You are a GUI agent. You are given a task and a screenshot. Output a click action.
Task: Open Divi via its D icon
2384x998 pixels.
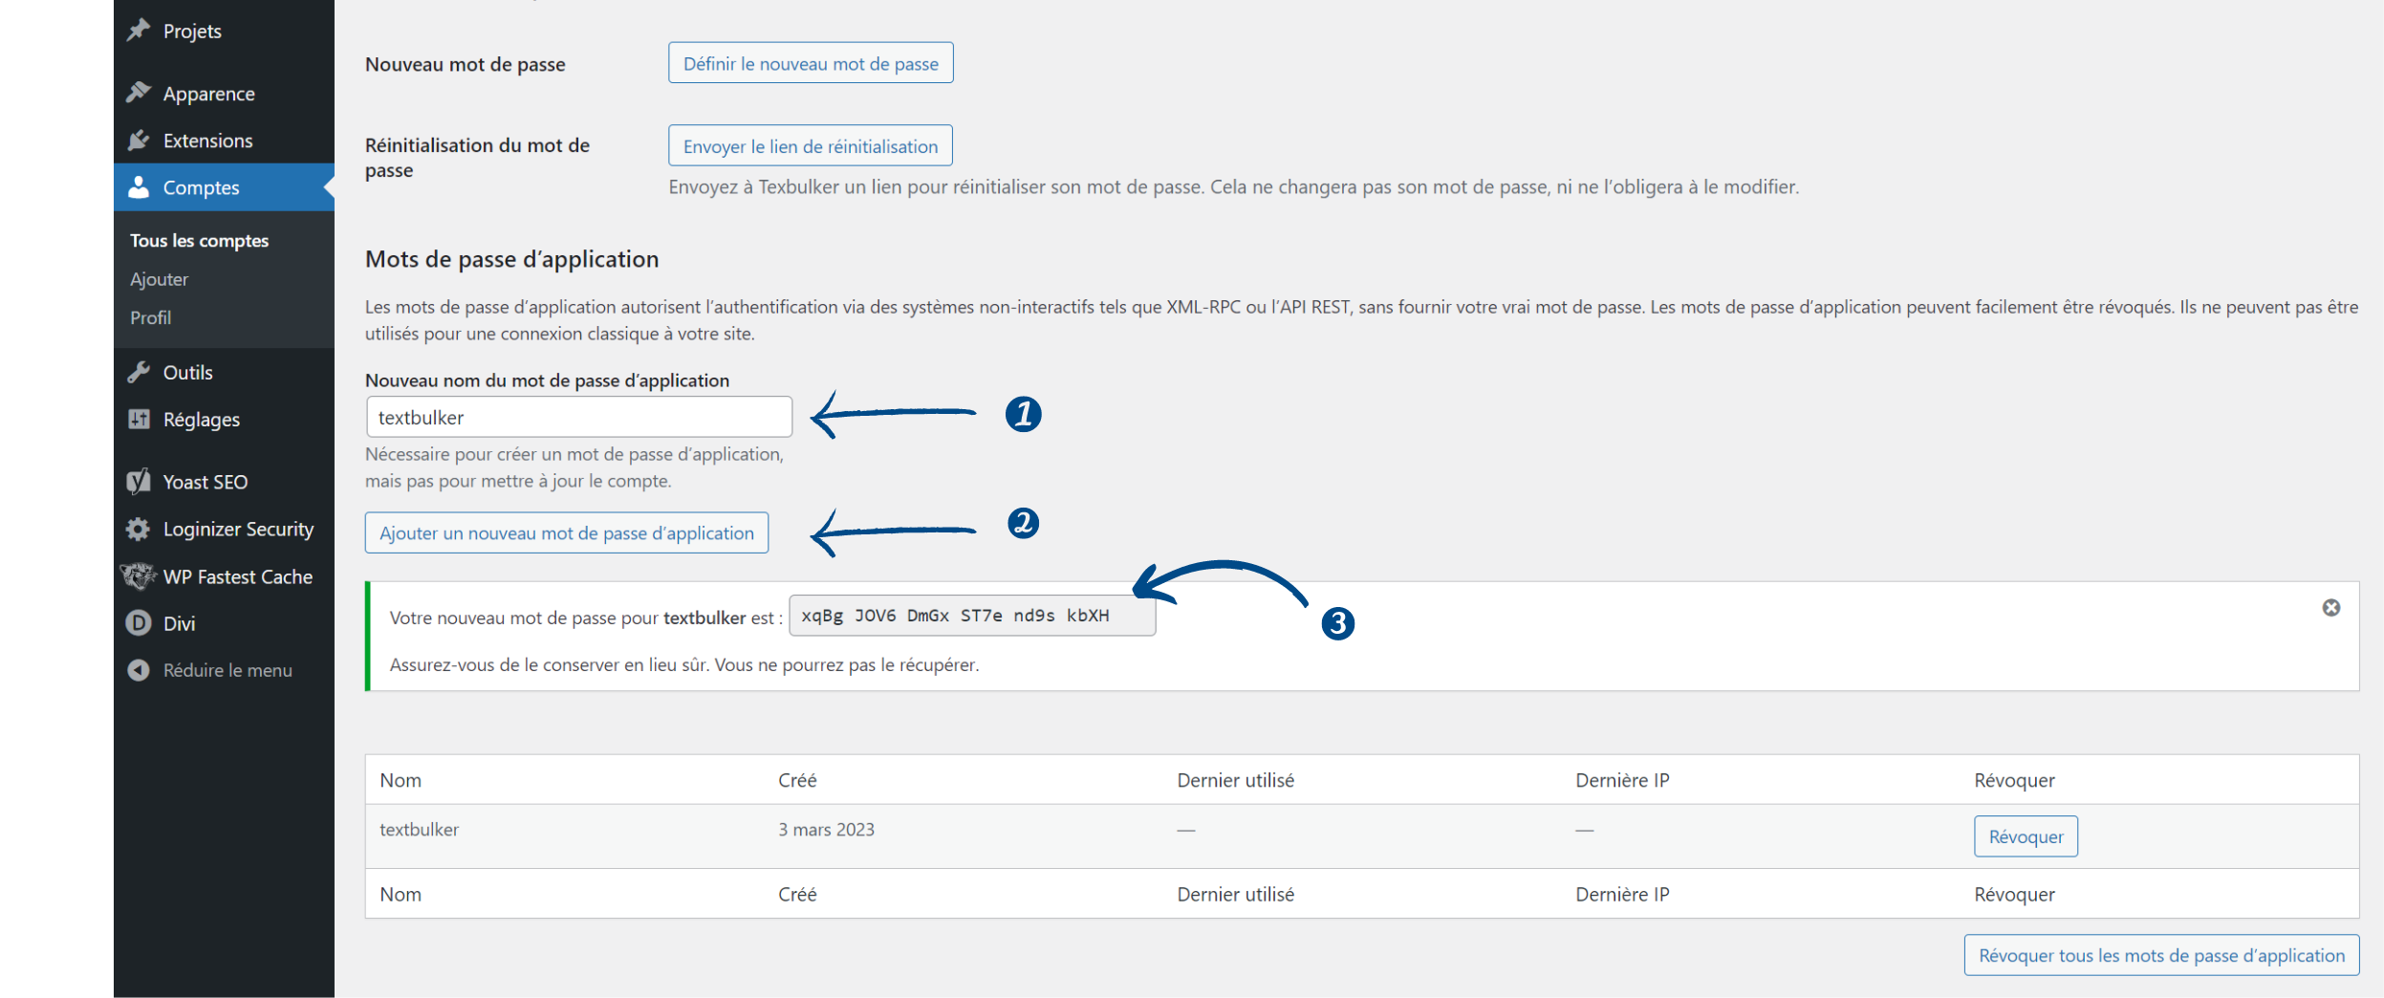point(138,622)
